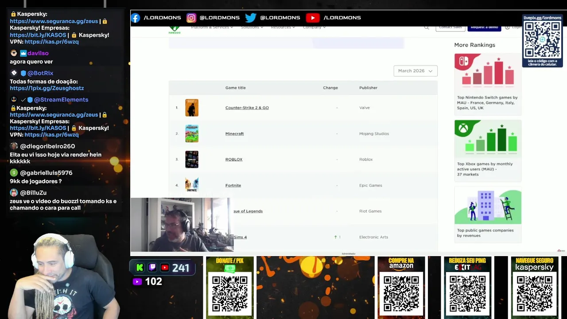Click the Counter-Strike 2 game thumbnail
The height and width of the screenshot is (319, 567).
coord(192,108)
